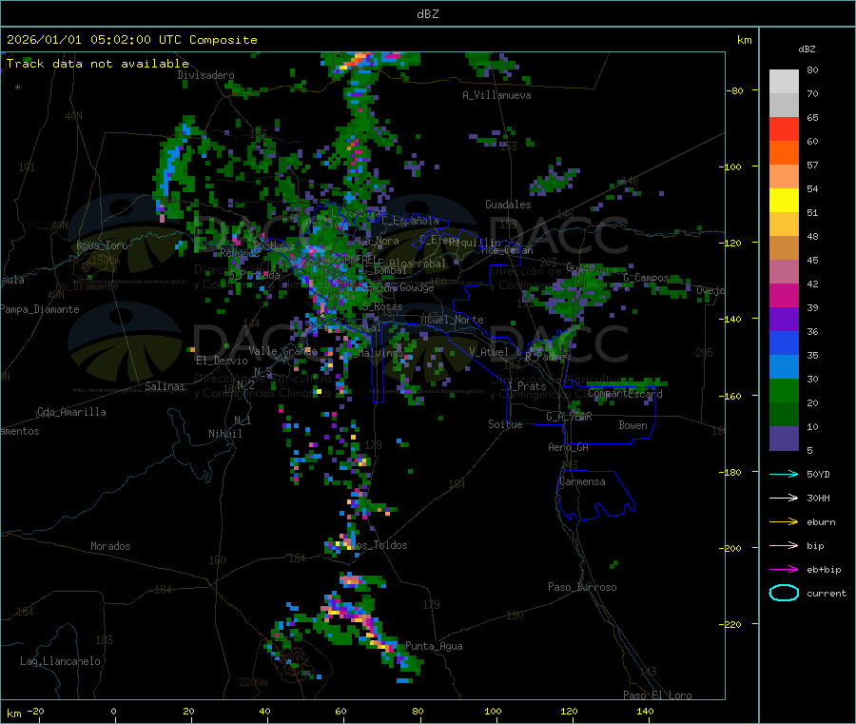Click the 'Track data not available' message
Screen dimensions: 856x724
tap(98, 64)
